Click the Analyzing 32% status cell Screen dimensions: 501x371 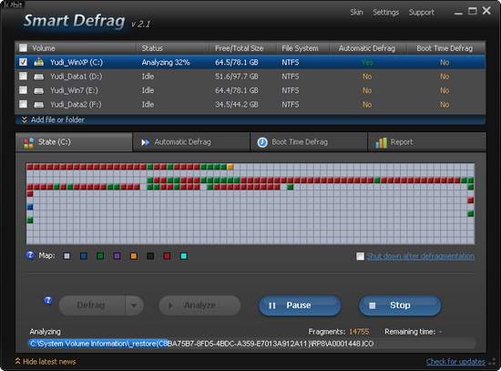point(166,62)
